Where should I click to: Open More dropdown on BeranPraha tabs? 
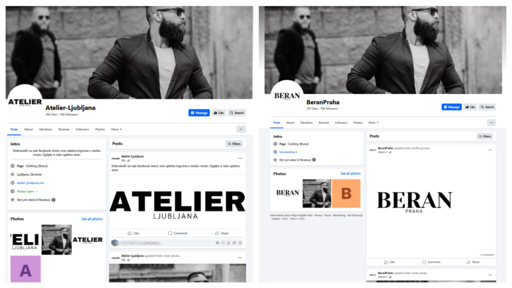[x=373, y=123]
